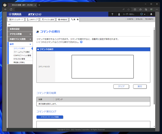Open the circle status dropdown in header
The height and width of the screenshot is (134, 162).
(x=143, y=14)
